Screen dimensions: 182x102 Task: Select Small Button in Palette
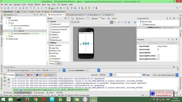point(56,59)
